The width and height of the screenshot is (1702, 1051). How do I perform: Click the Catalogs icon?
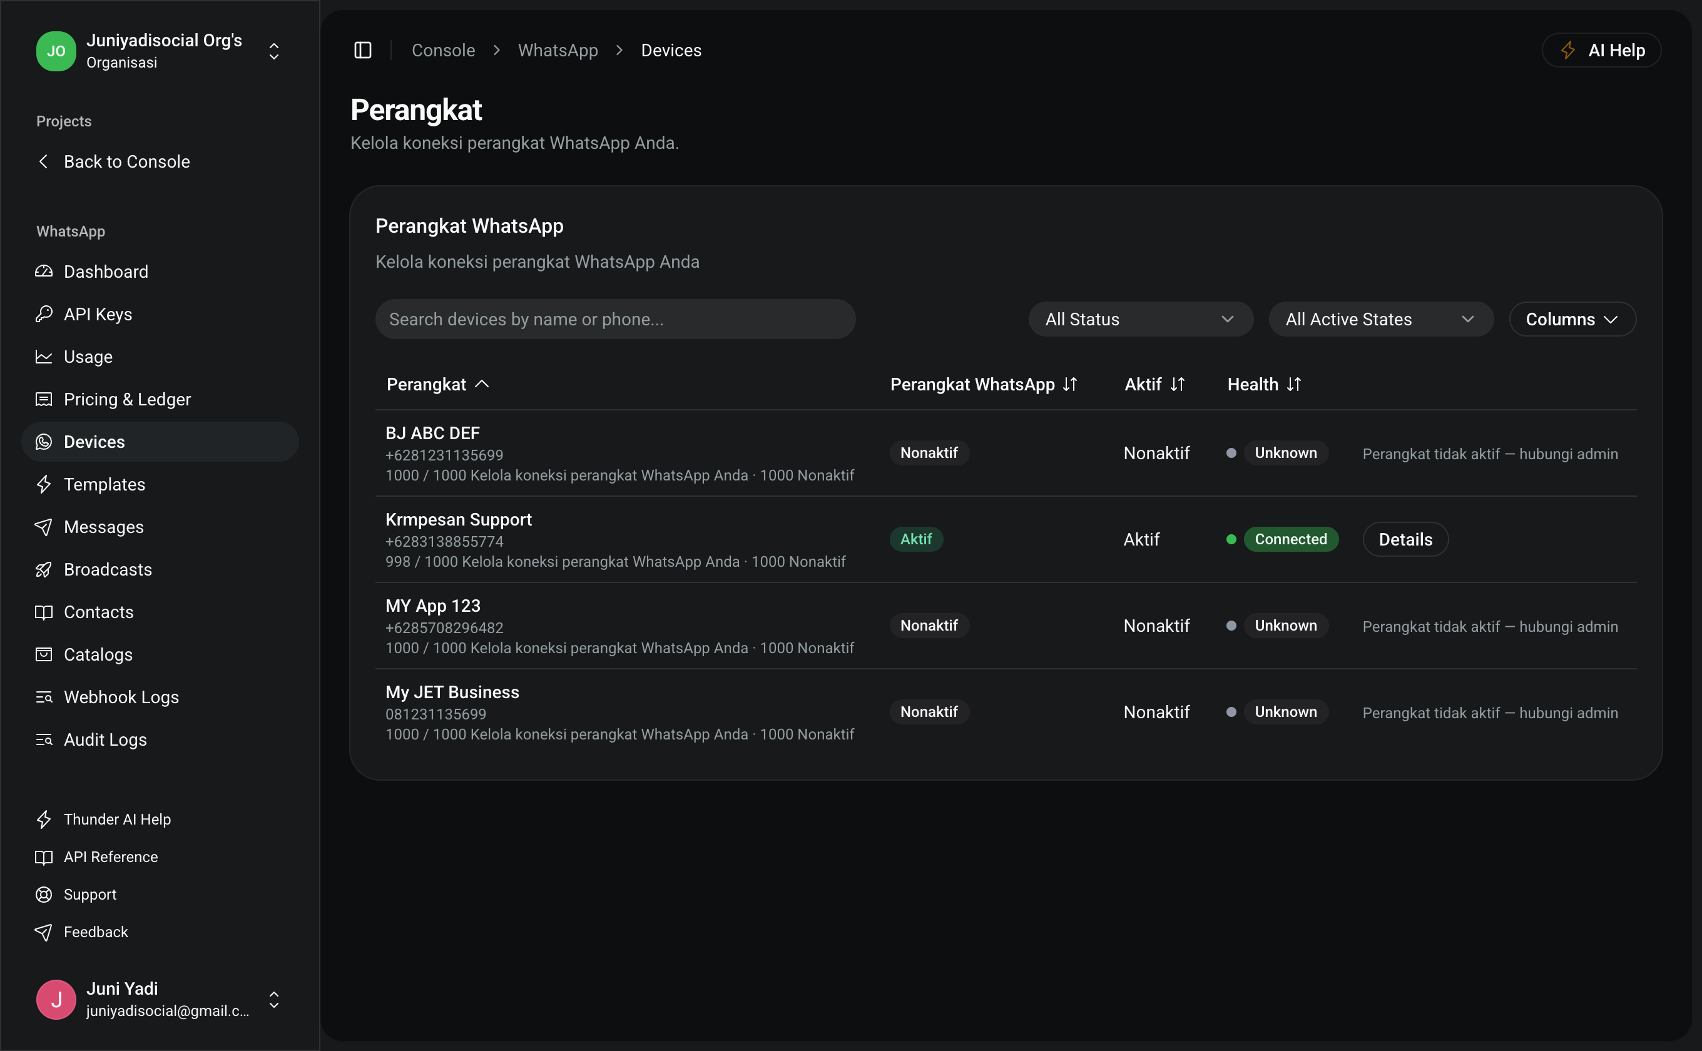pos(44,654)
